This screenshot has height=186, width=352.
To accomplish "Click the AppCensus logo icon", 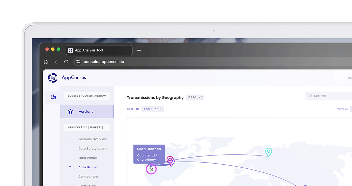I will 53,78.
